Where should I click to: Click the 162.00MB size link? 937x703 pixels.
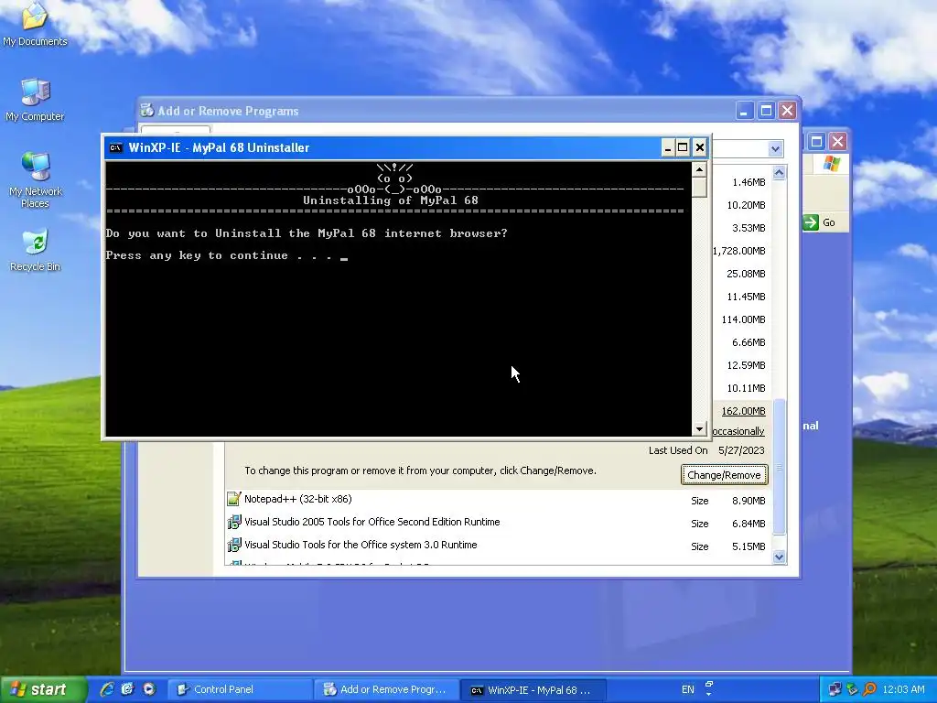pos(743,411)
